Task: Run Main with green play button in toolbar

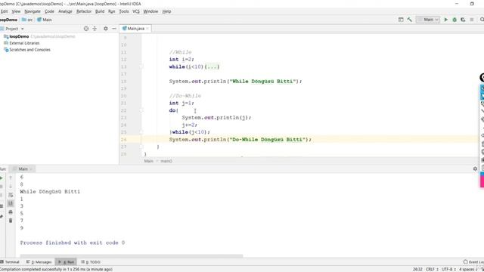Action: [445, 20]
